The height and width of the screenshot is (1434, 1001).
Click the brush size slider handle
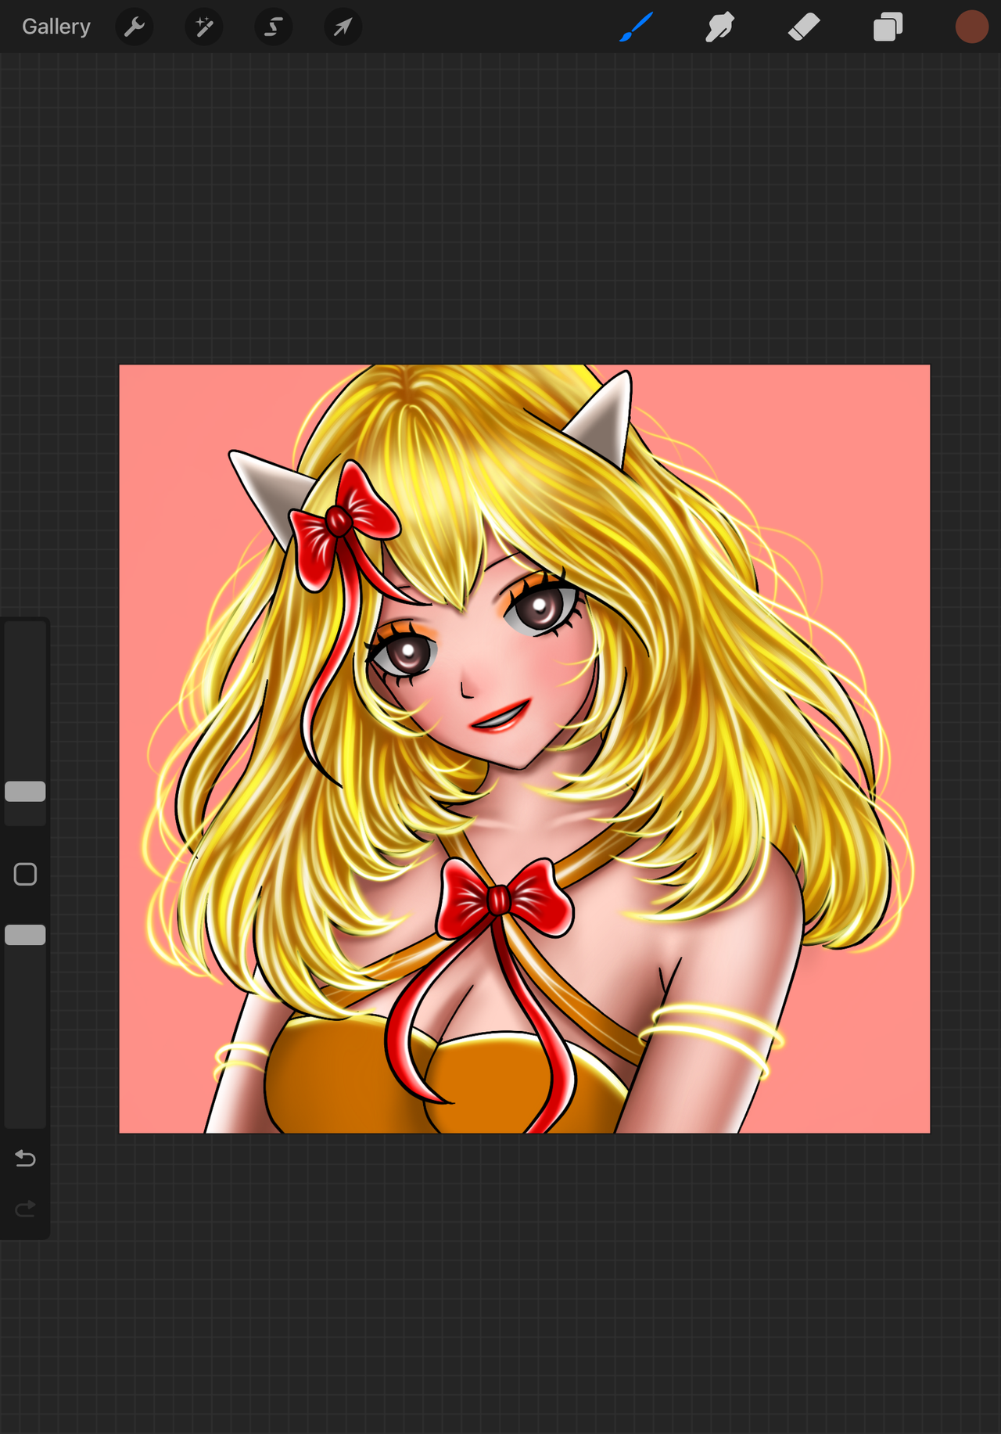click(x=25, y=792)
